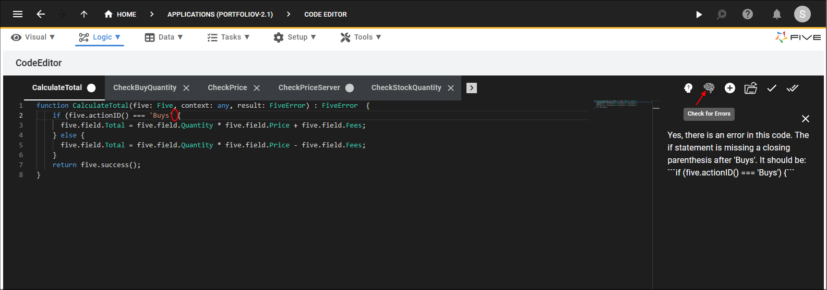Close the CheckPrice tab

tap(257, 88)
